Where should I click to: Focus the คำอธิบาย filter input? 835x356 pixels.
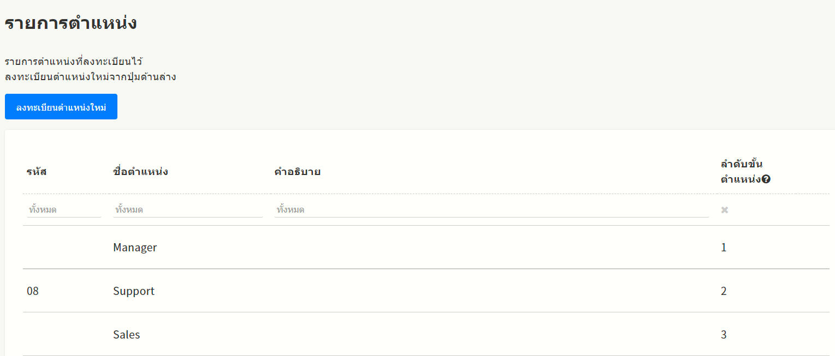[491, 210]
